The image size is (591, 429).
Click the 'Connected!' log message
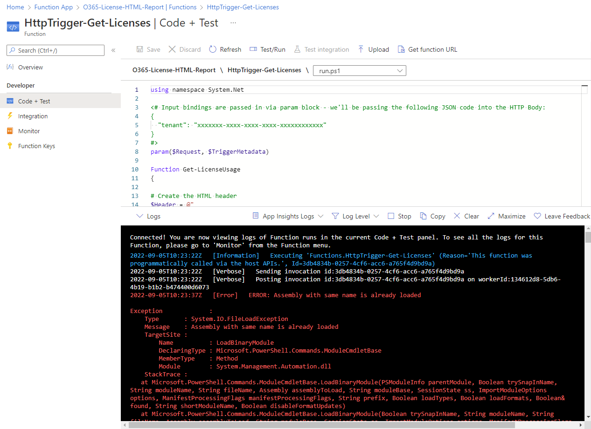coord(336,241)
